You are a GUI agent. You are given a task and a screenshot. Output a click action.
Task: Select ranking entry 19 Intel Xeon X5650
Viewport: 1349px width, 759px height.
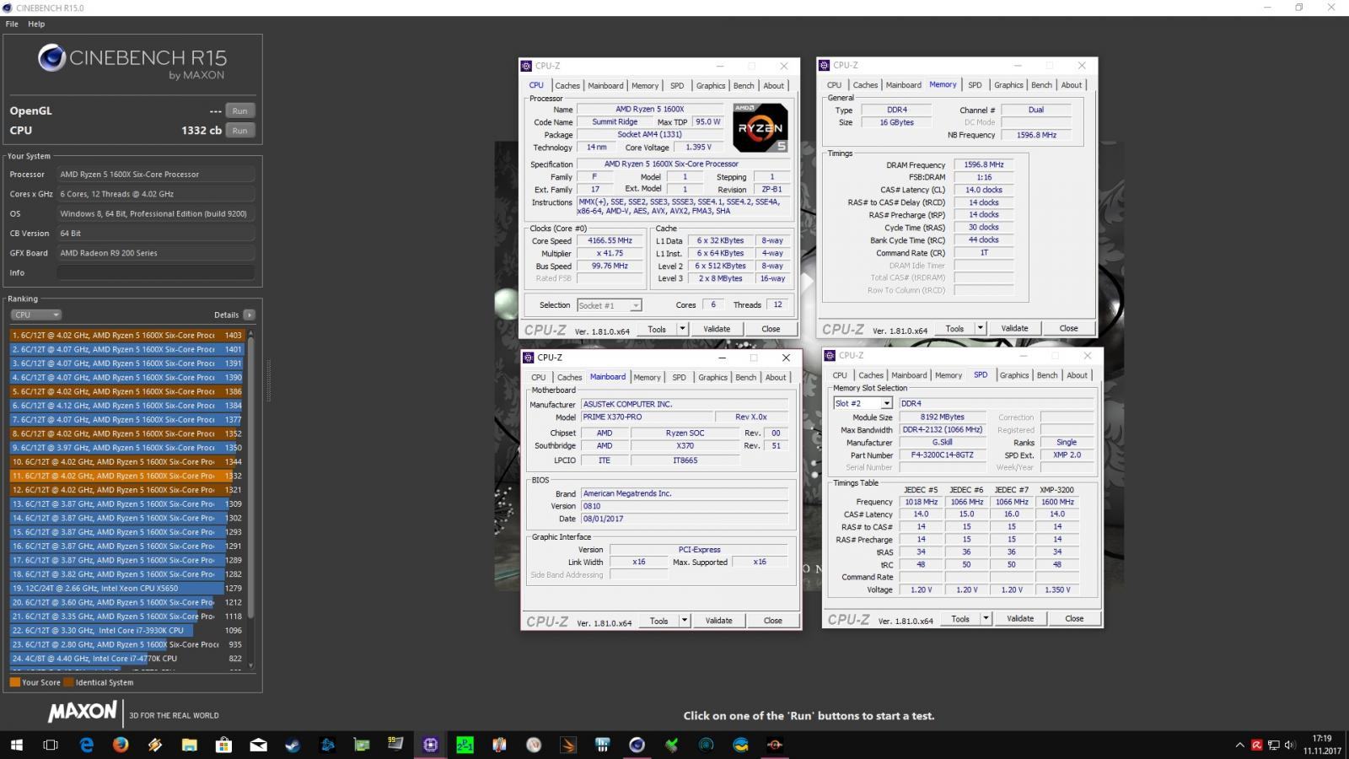(127, 588)
